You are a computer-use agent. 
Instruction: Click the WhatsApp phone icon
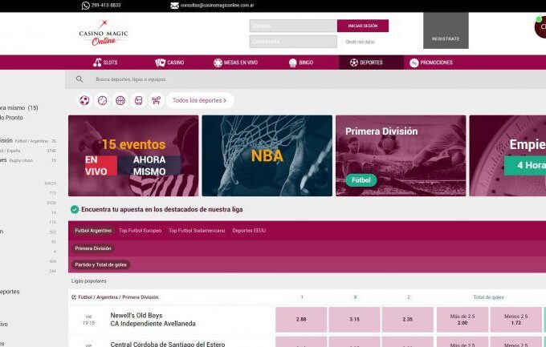pyautogui.click(x=86, y=6)
